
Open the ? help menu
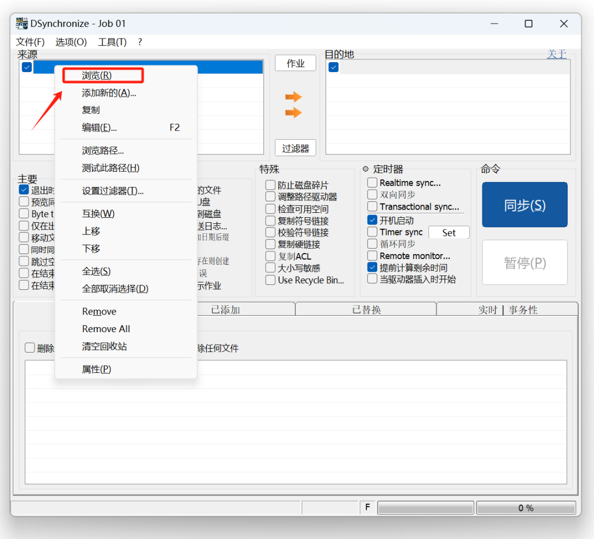tap(140, 42)
